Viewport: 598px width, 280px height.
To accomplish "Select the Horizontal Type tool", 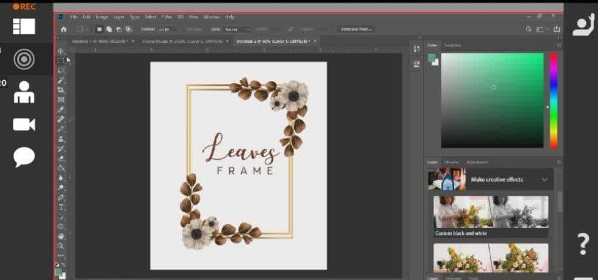I will 61,207.
